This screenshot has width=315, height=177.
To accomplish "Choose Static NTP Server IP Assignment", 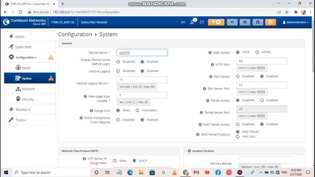I will click(115, 161).
